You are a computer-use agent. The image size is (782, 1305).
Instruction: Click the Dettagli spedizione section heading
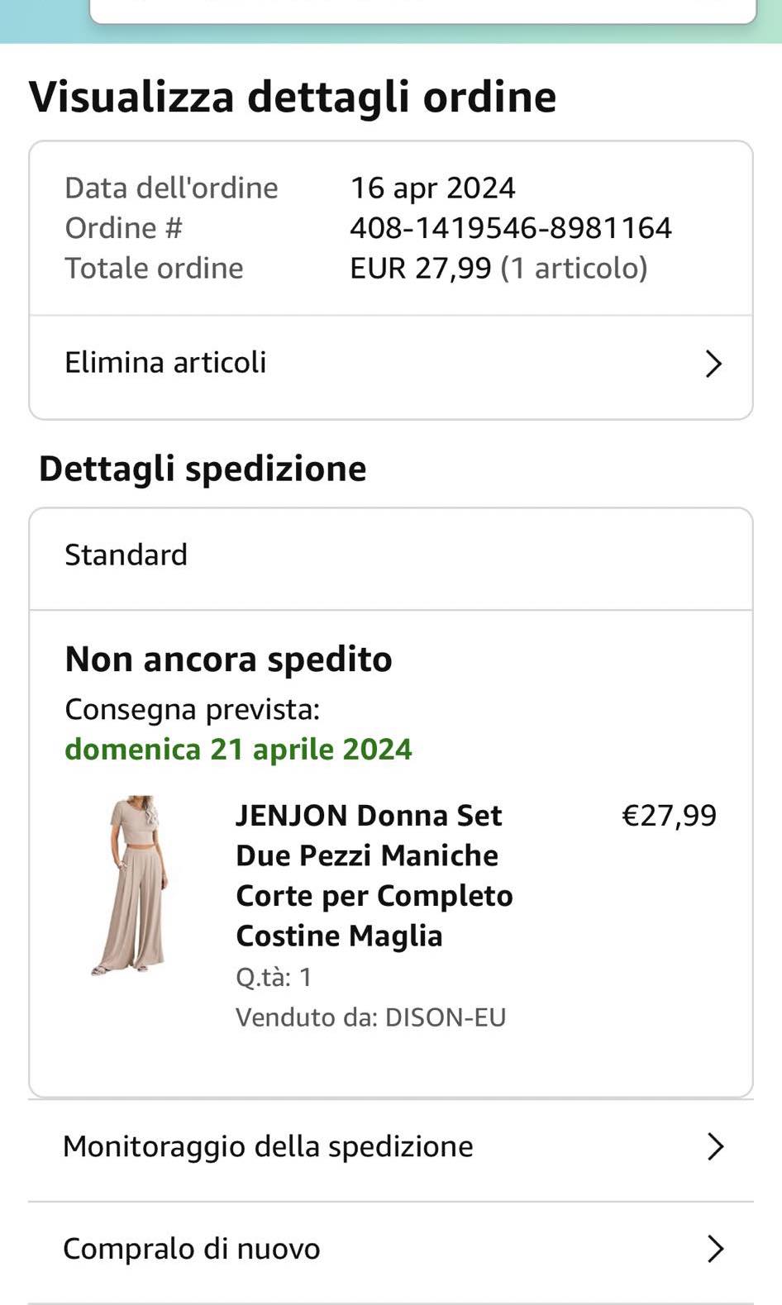click(x=203, y=469)
